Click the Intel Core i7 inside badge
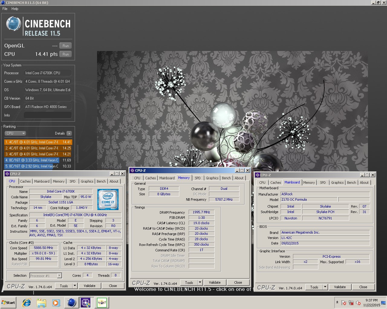 tap(108, 199)
